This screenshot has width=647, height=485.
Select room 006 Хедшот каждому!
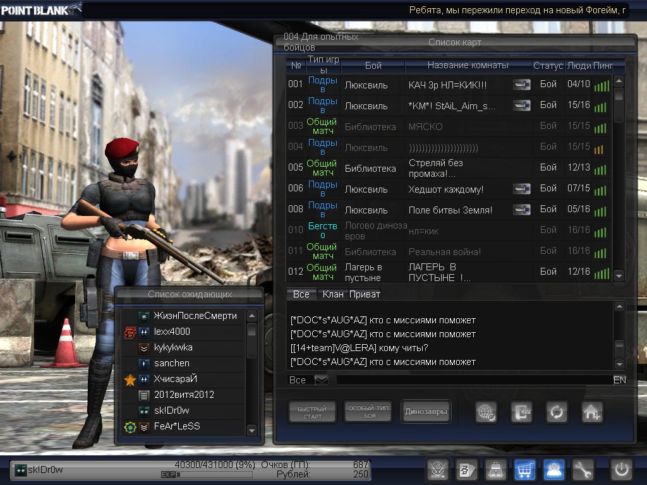point(449,189)
